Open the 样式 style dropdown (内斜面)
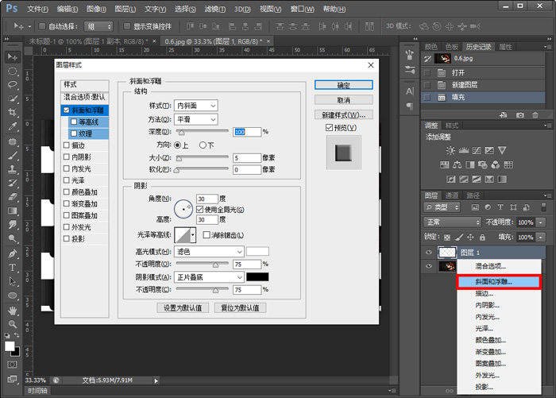The image size is (556, 398). pyautogui.click(x=195, y=106)
